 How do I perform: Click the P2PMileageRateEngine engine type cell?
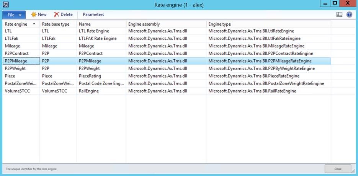pos(268,61)
